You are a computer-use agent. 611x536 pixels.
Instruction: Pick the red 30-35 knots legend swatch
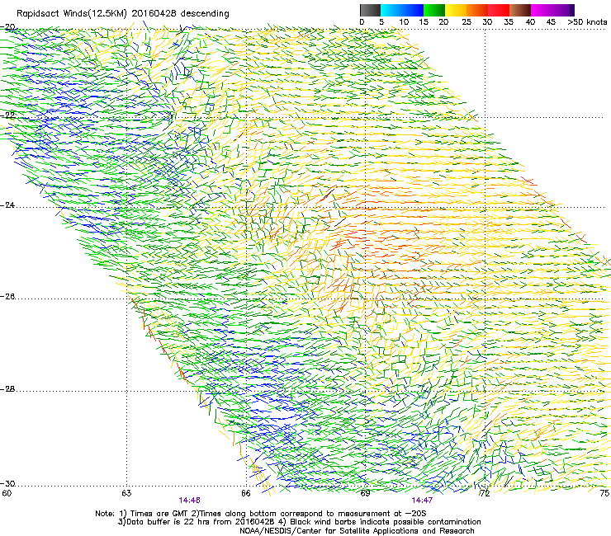click(x=499, y=10)
